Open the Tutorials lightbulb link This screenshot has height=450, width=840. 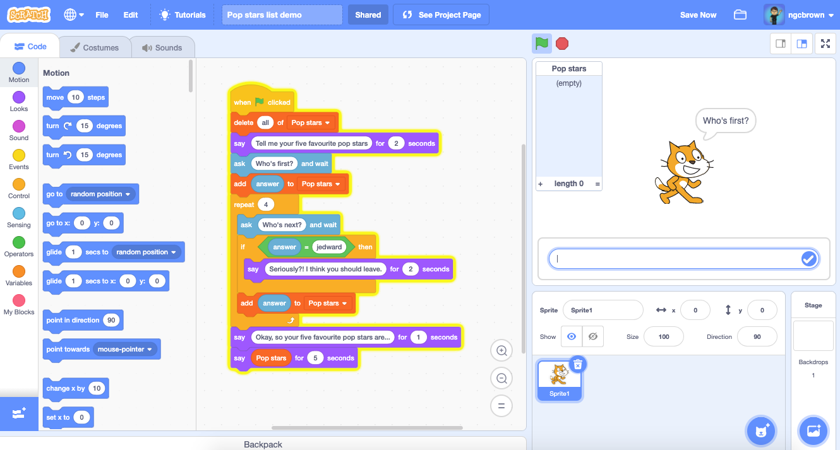[x=183, y=15]
